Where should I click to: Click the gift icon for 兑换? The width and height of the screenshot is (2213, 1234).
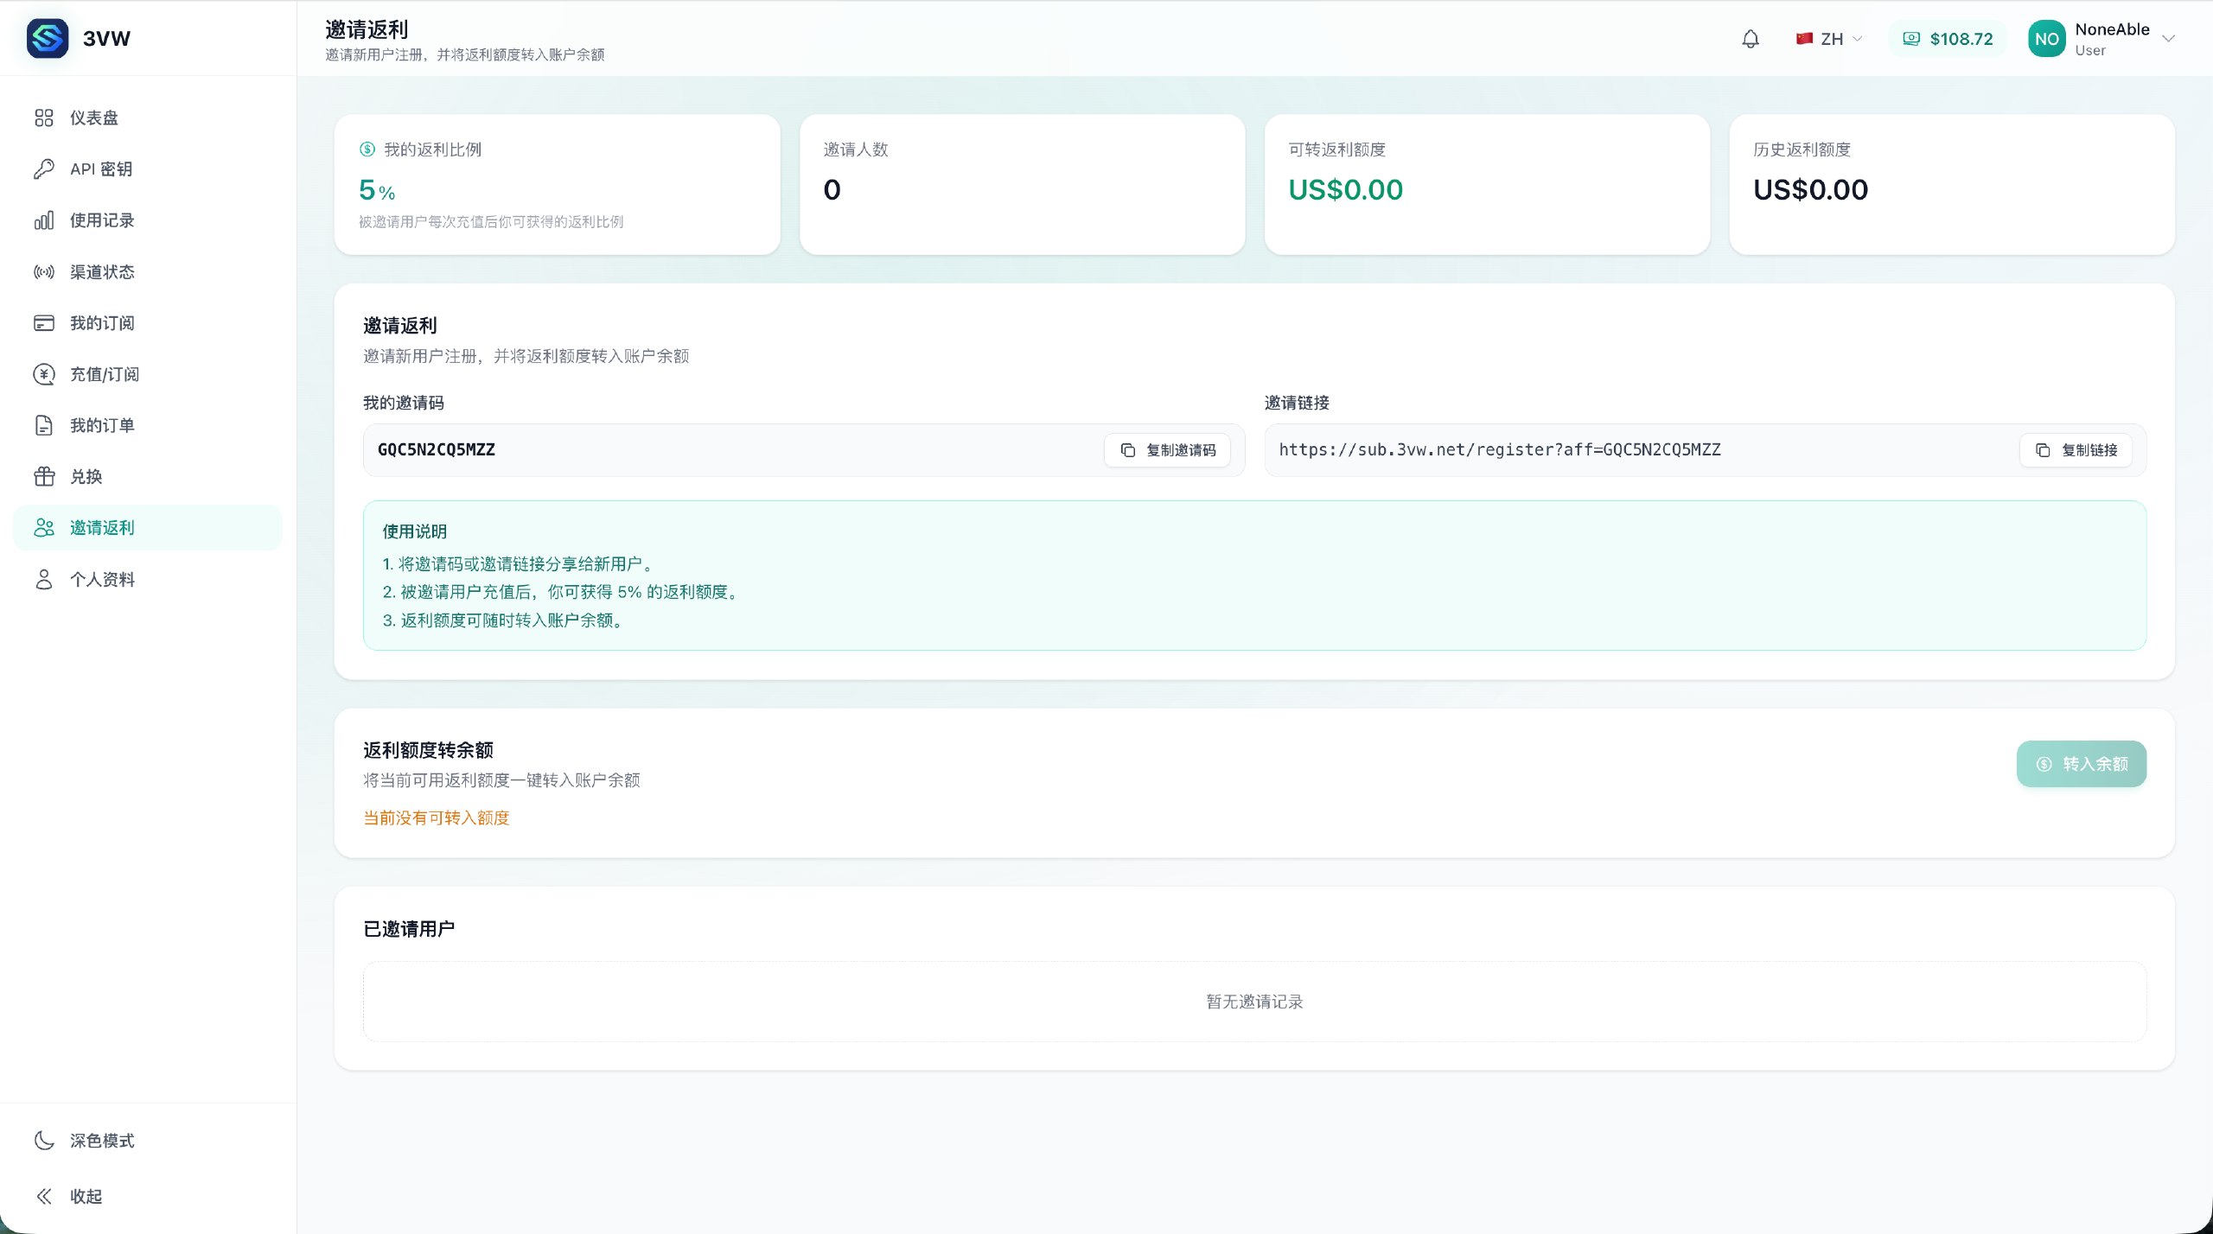click(44, 477)
